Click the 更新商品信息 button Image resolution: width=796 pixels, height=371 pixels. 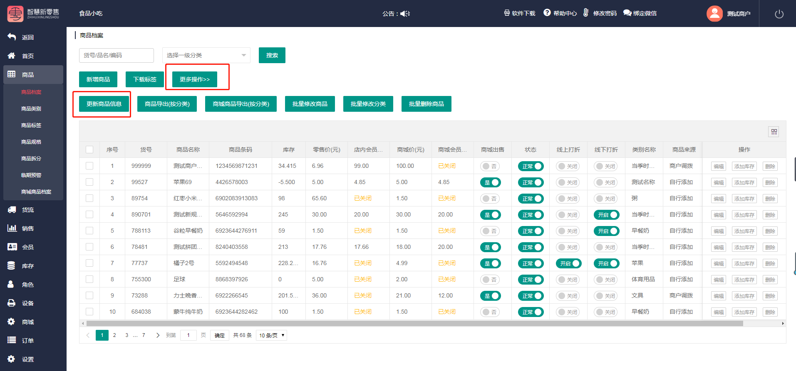(104, 104)
